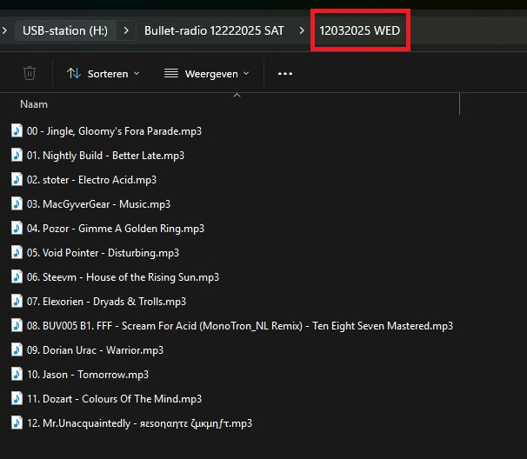Image resolution: width=527 pixels, height=459 pixels.
Task: Click the 12032025 WED breadcrumb folder
Action: point(360,30)
